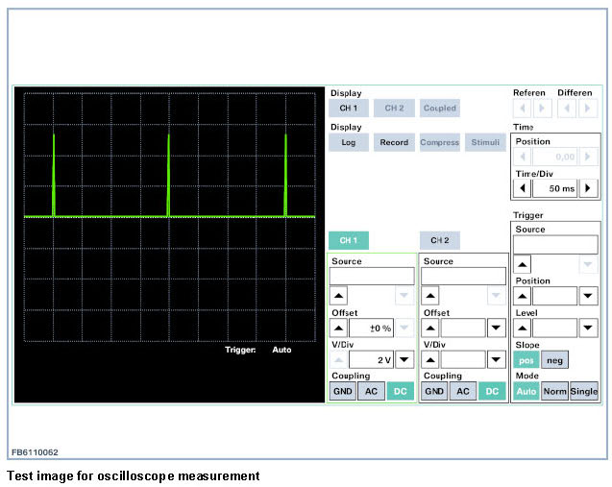Click the CH 1 Offset value field
The height and width of the screenshot is (487, 612).
pos(371,328)
